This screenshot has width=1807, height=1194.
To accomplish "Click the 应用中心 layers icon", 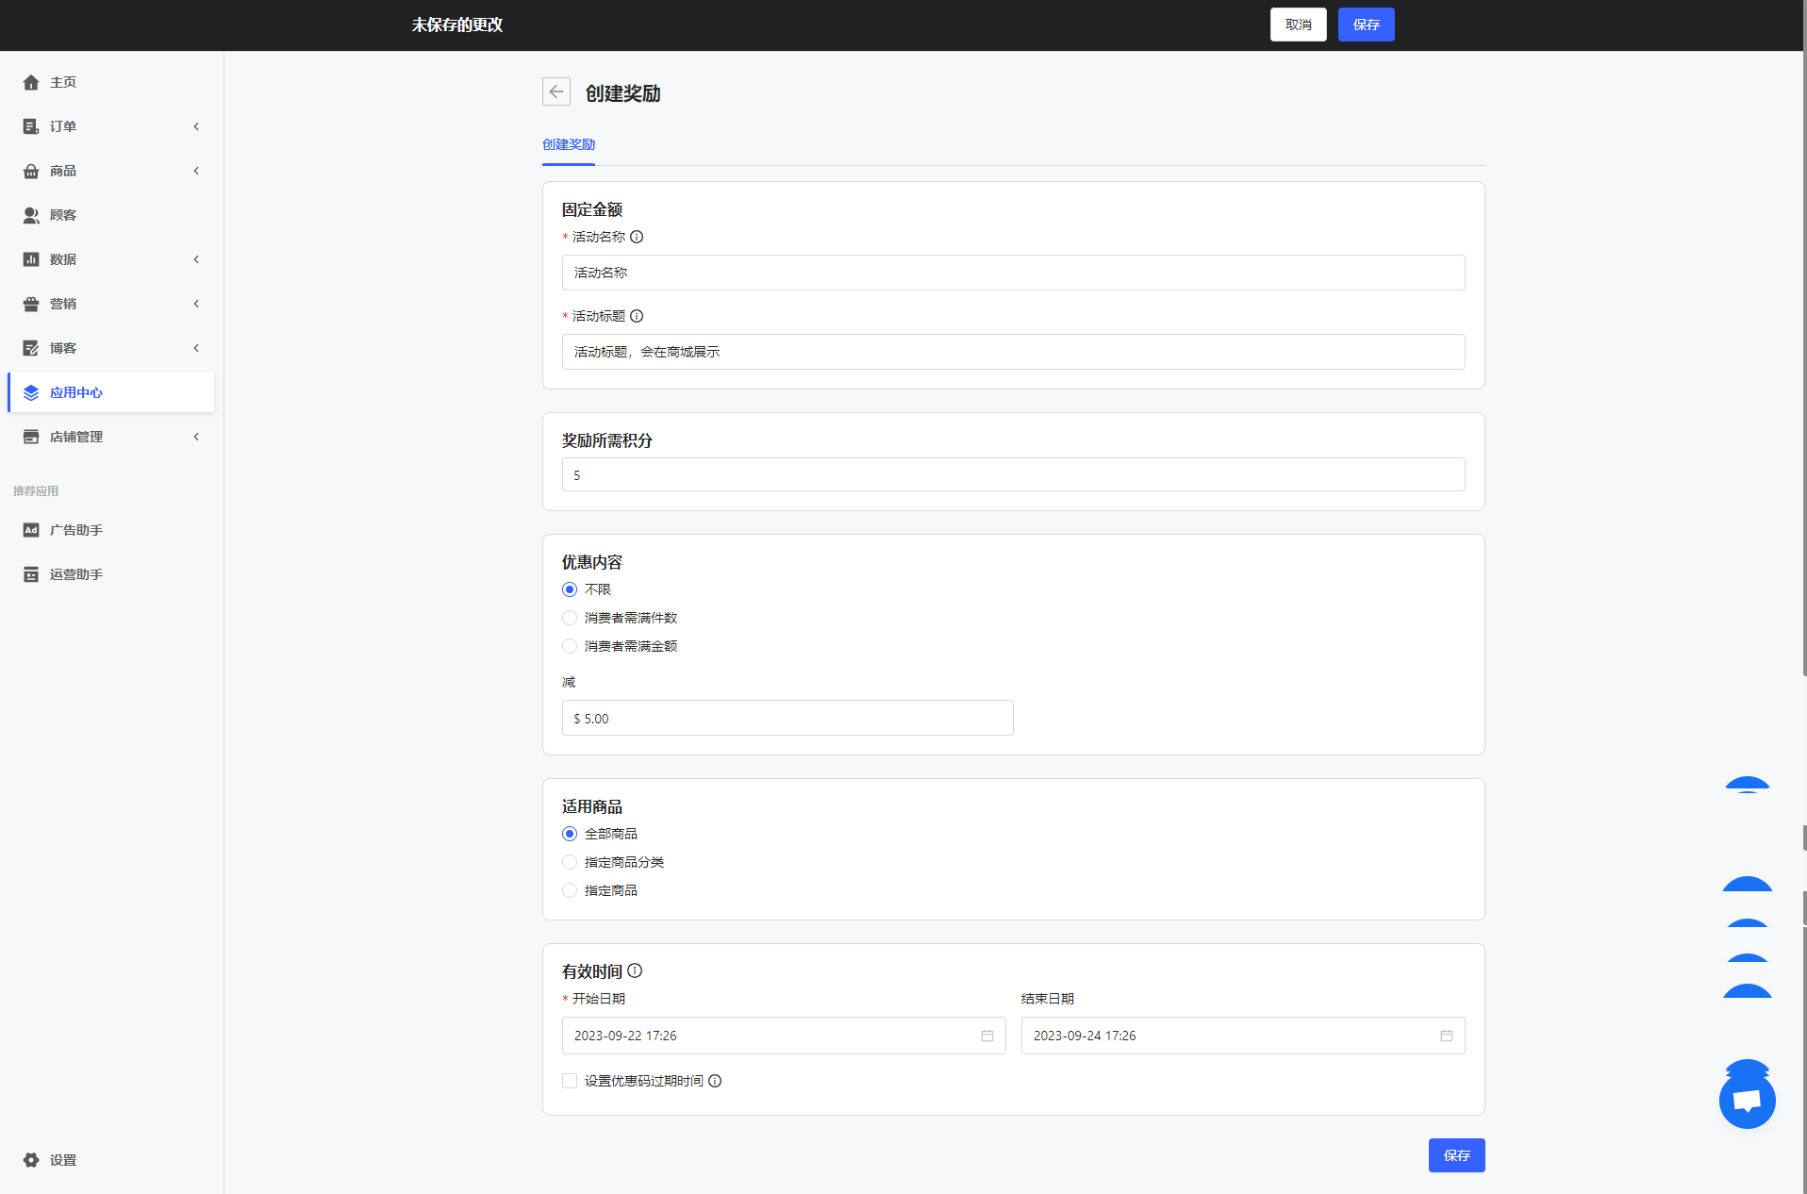I will (31, 392).
